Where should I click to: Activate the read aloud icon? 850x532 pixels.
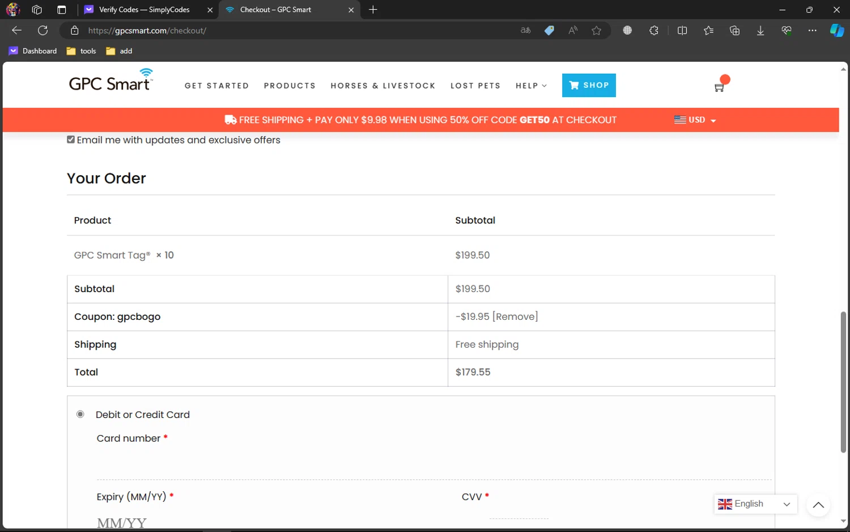(x=573, y=31)
